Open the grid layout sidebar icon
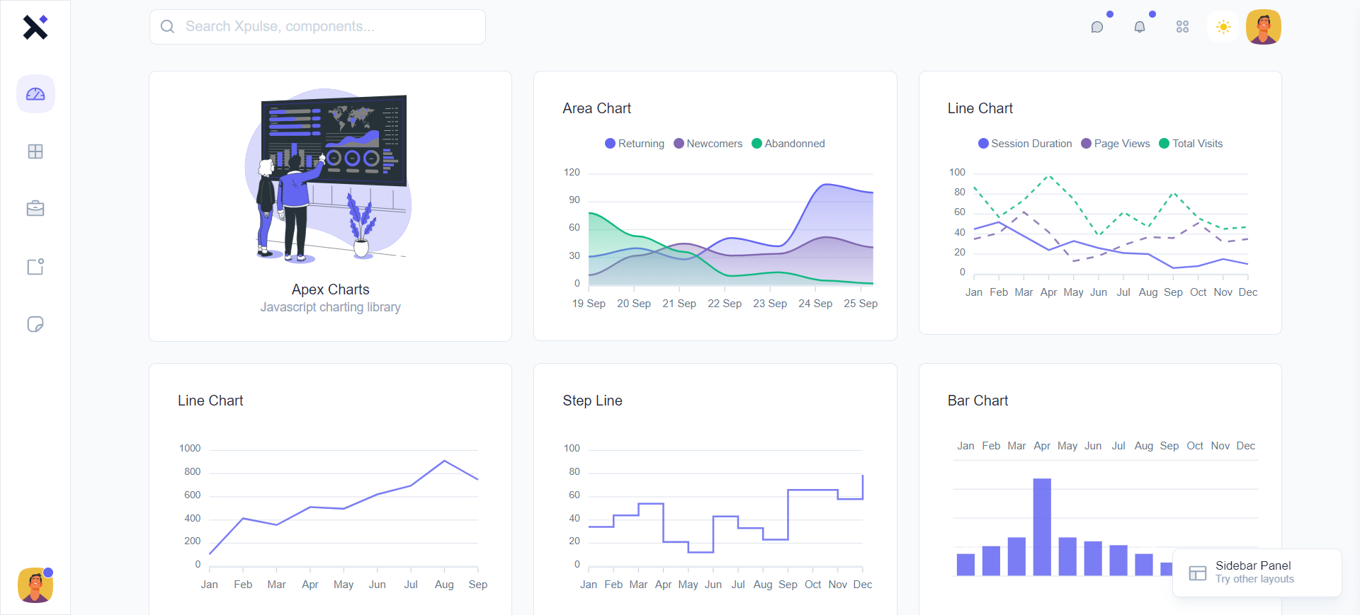The image size is (1360, 615). click(x=35, y=151)
